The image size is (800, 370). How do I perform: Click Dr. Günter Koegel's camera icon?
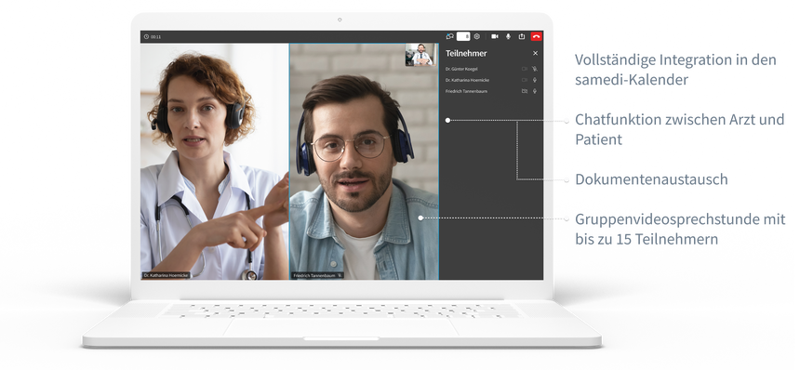coord(524,68)
